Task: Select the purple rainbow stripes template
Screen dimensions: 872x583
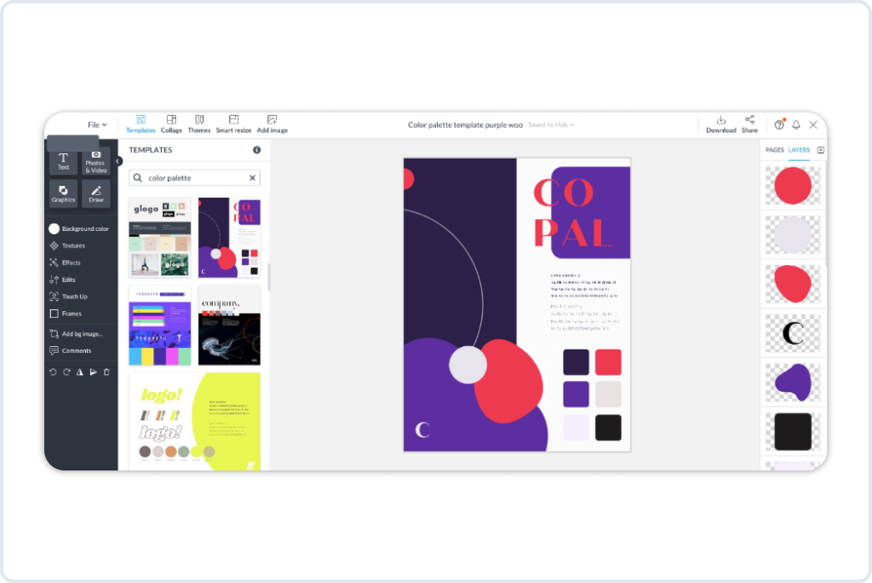Action: coord(160,326)
